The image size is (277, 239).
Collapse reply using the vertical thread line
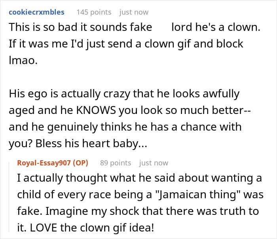10,198
